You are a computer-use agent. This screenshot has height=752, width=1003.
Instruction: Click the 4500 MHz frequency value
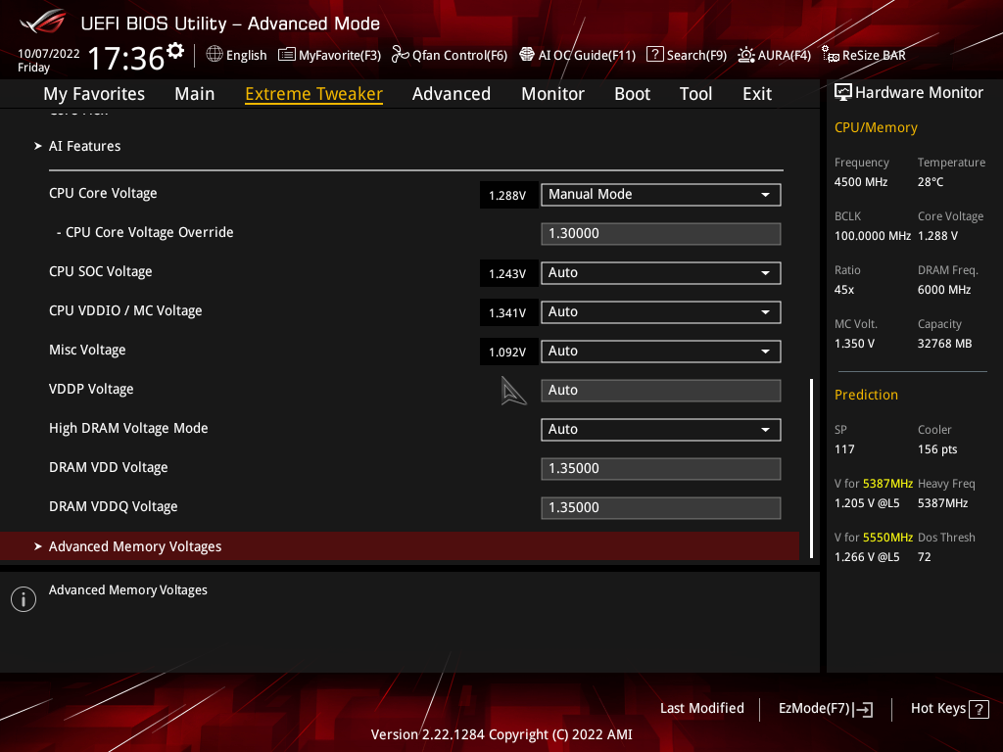pos(860,181)
